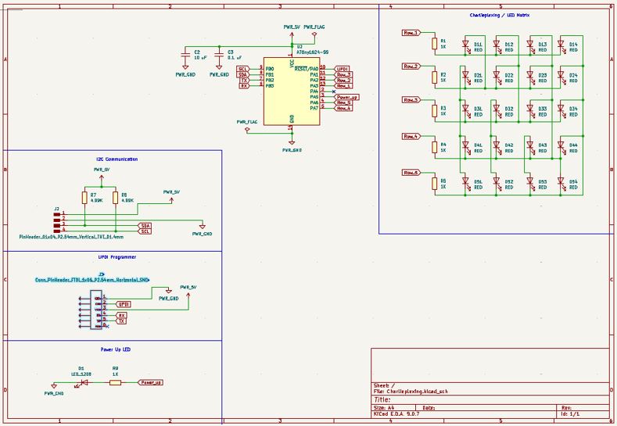Select the Charlieplexing / LED Matrix heading text
Viewport: 617px width, 426px height.
[x=500, y=16]
